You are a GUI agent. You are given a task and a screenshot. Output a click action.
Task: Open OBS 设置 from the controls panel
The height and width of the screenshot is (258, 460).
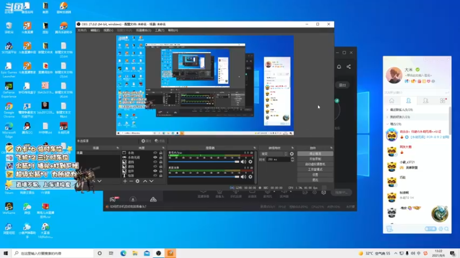click(x=315, y=175)
